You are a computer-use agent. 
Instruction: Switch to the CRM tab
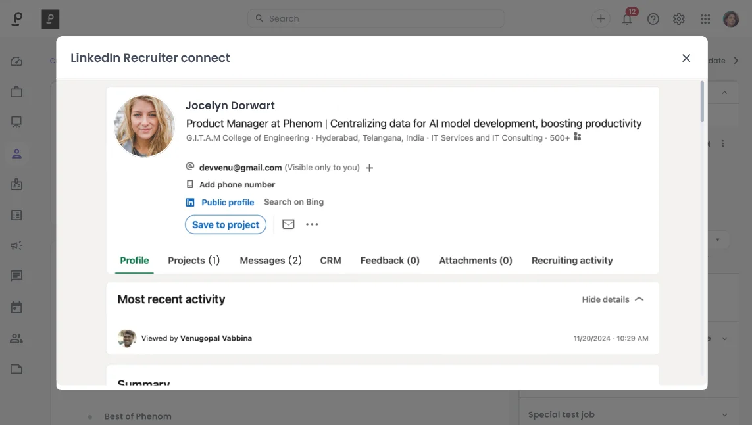click(x=330, y=261)
